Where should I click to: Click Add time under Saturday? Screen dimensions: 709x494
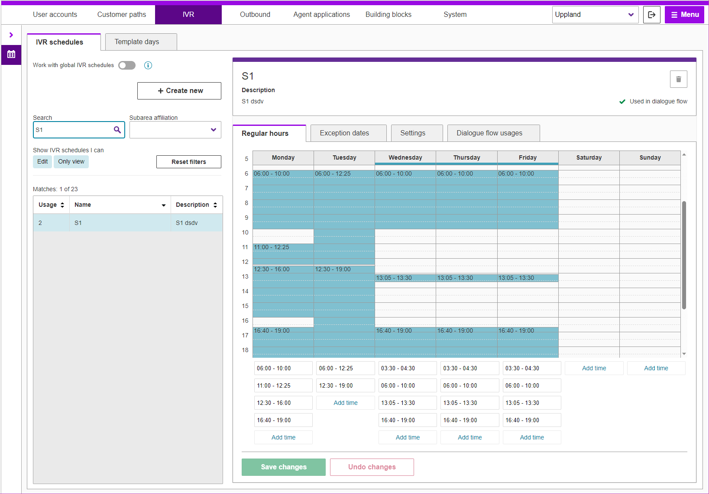click(594, 368)
